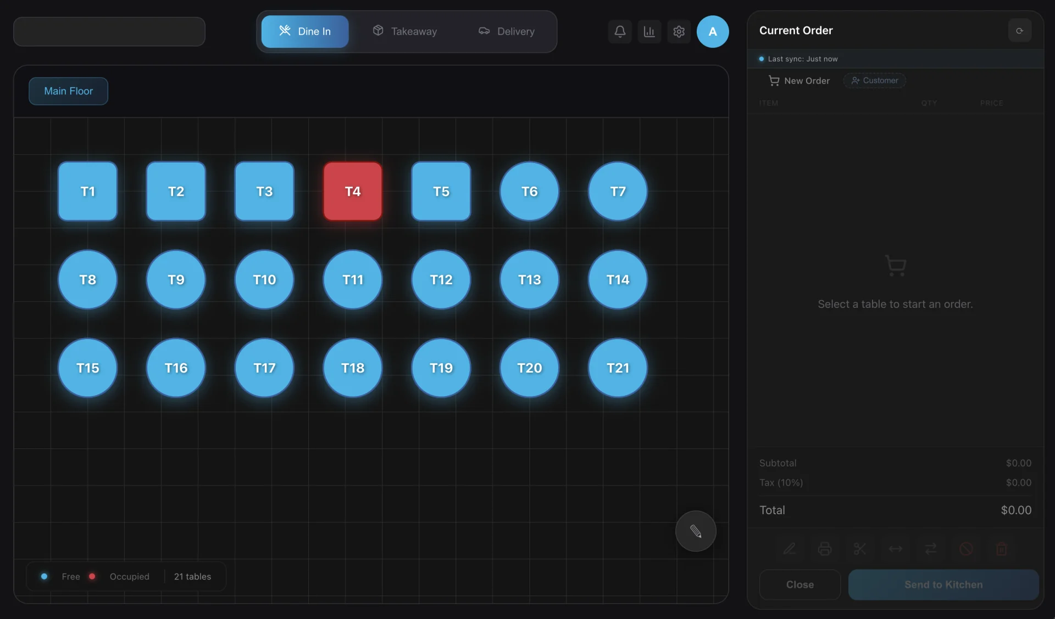Viewport: 1055px width, 619px height.
Task: Select table T2
Action: click(x=176, y=191)
